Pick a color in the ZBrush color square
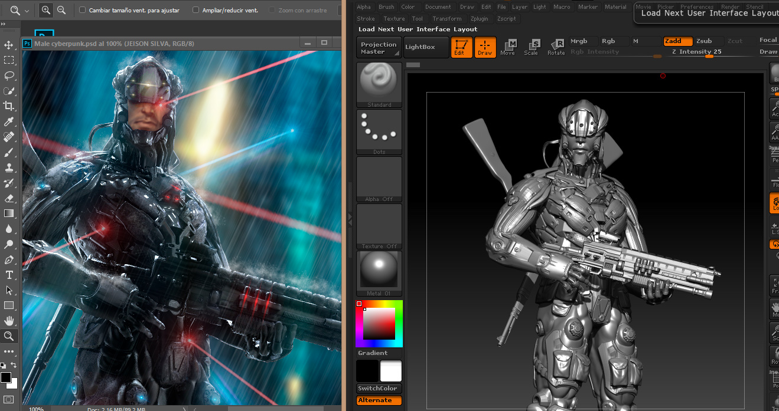This screenshot has height=411, width=779. coord(379,324)
